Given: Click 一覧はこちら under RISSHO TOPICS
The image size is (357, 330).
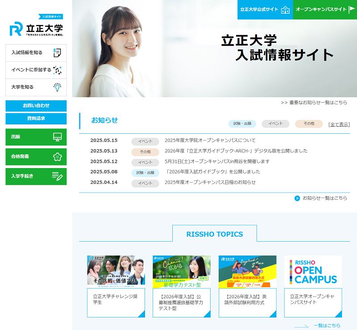Looking at the screenshot, I should pyautogui.click(x=327, y=326).
